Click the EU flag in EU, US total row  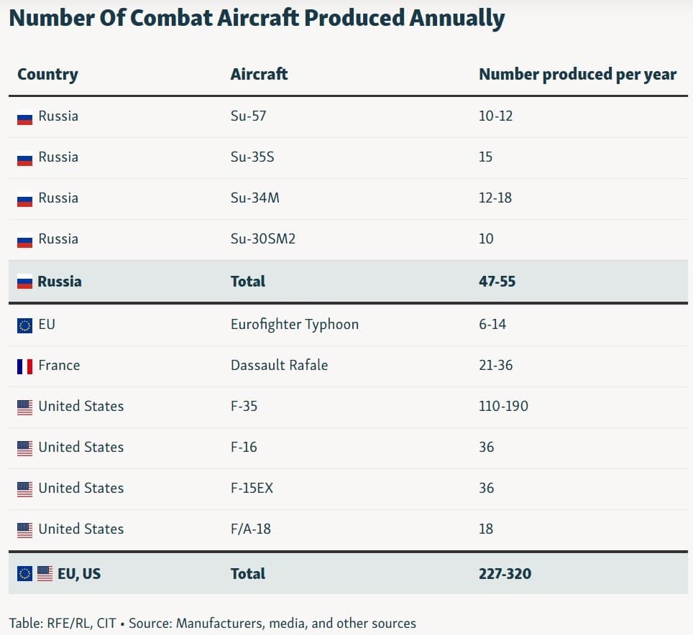[24, 574]
